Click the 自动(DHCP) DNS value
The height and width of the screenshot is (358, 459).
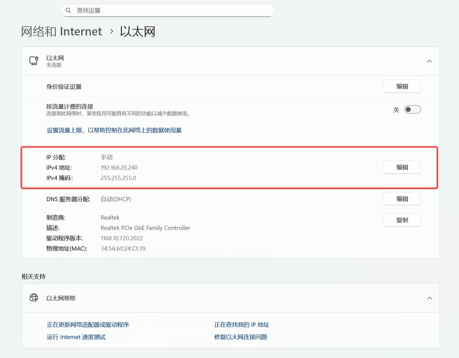pos(116,199)
